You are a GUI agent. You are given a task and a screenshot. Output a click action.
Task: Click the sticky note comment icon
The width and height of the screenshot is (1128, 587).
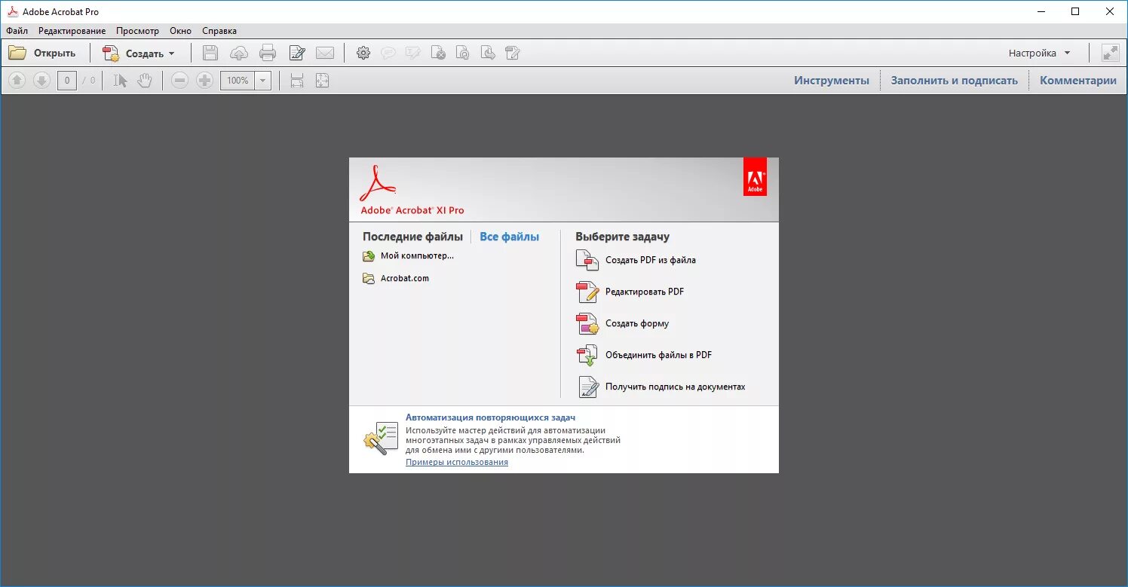[x=388, y=53]
